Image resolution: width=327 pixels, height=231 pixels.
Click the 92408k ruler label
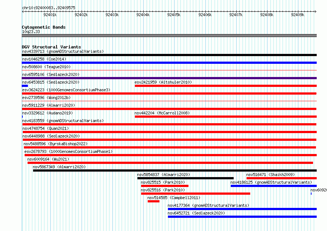[x=267, y=15]
